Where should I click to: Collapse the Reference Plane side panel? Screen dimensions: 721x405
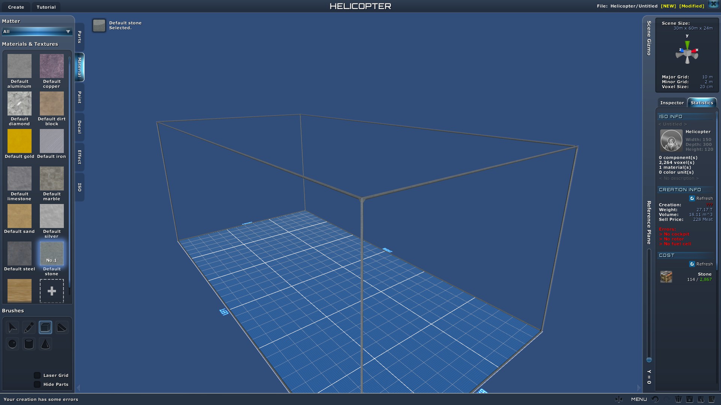[x=649, y=222]
